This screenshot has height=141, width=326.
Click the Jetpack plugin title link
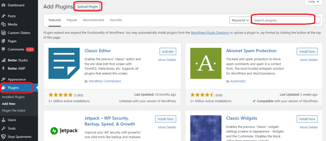tap(110, 121)
